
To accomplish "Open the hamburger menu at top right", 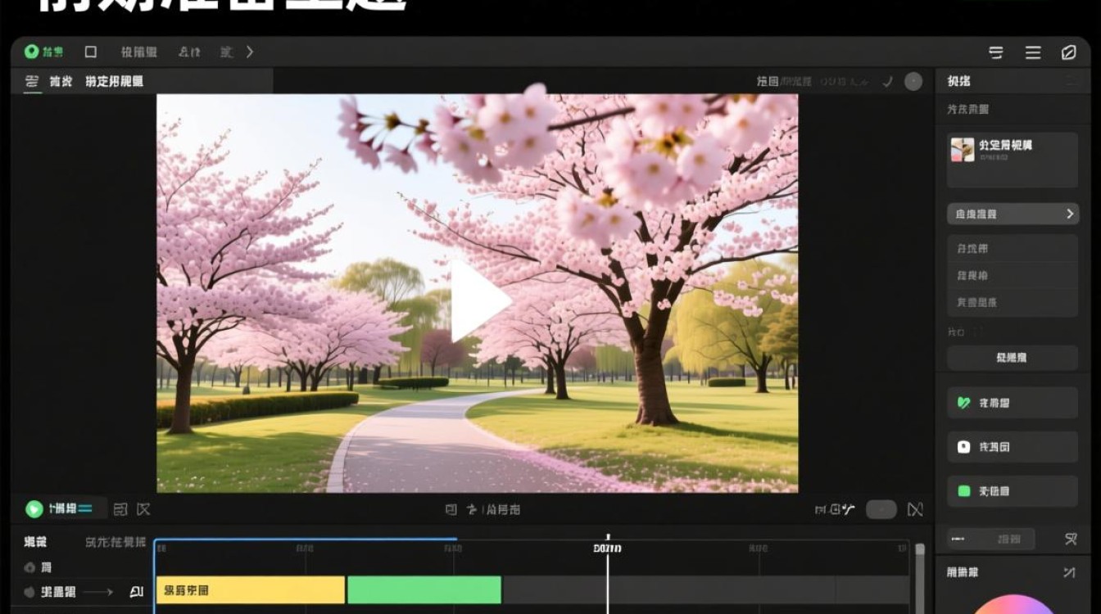I will [x=1033, y=52].
